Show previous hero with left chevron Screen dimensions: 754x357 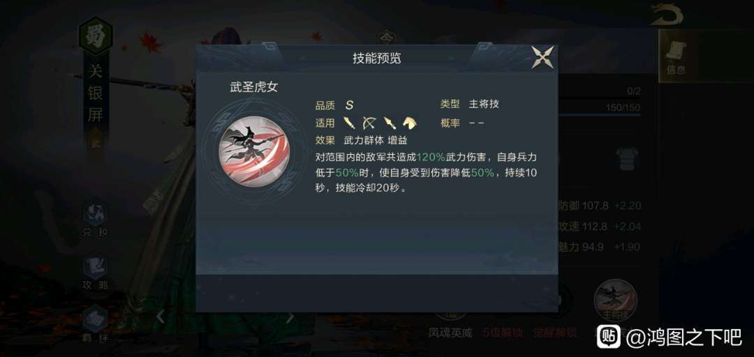point(161,317)
